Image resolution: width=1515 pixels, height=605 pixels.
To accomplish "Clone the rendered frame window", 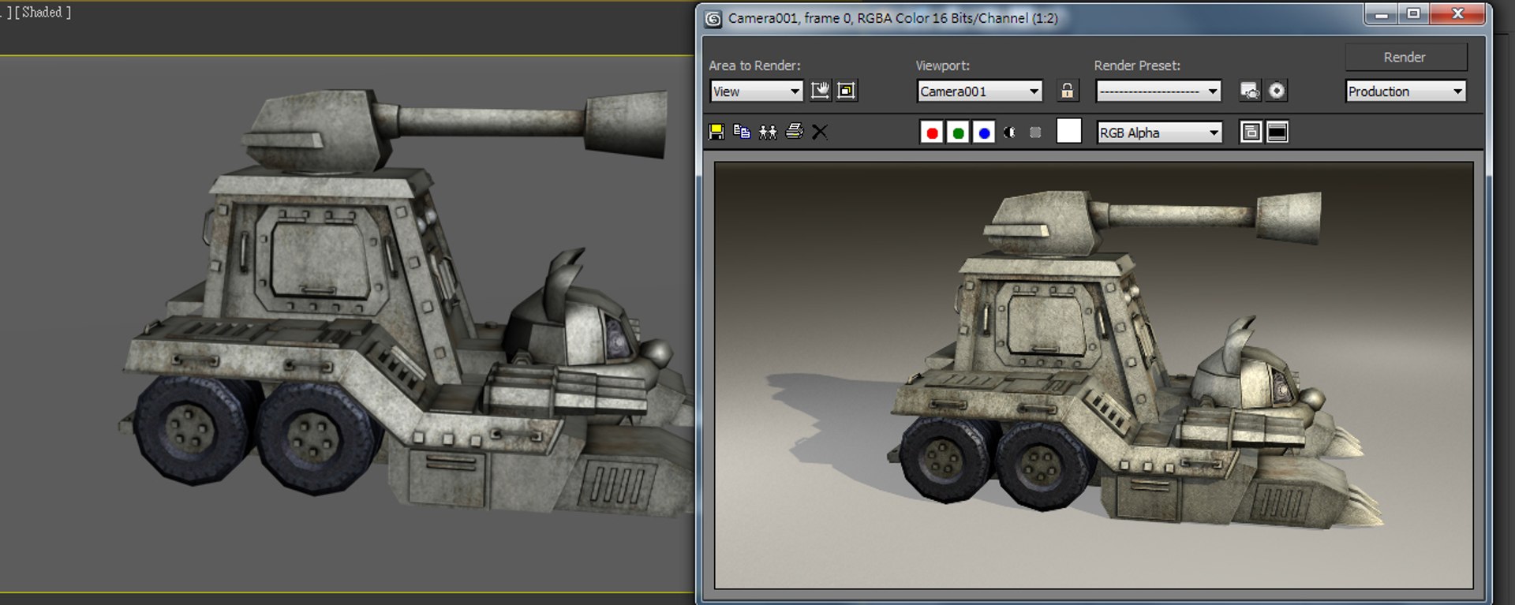I will pyautogui.click(x=768, y=132).
